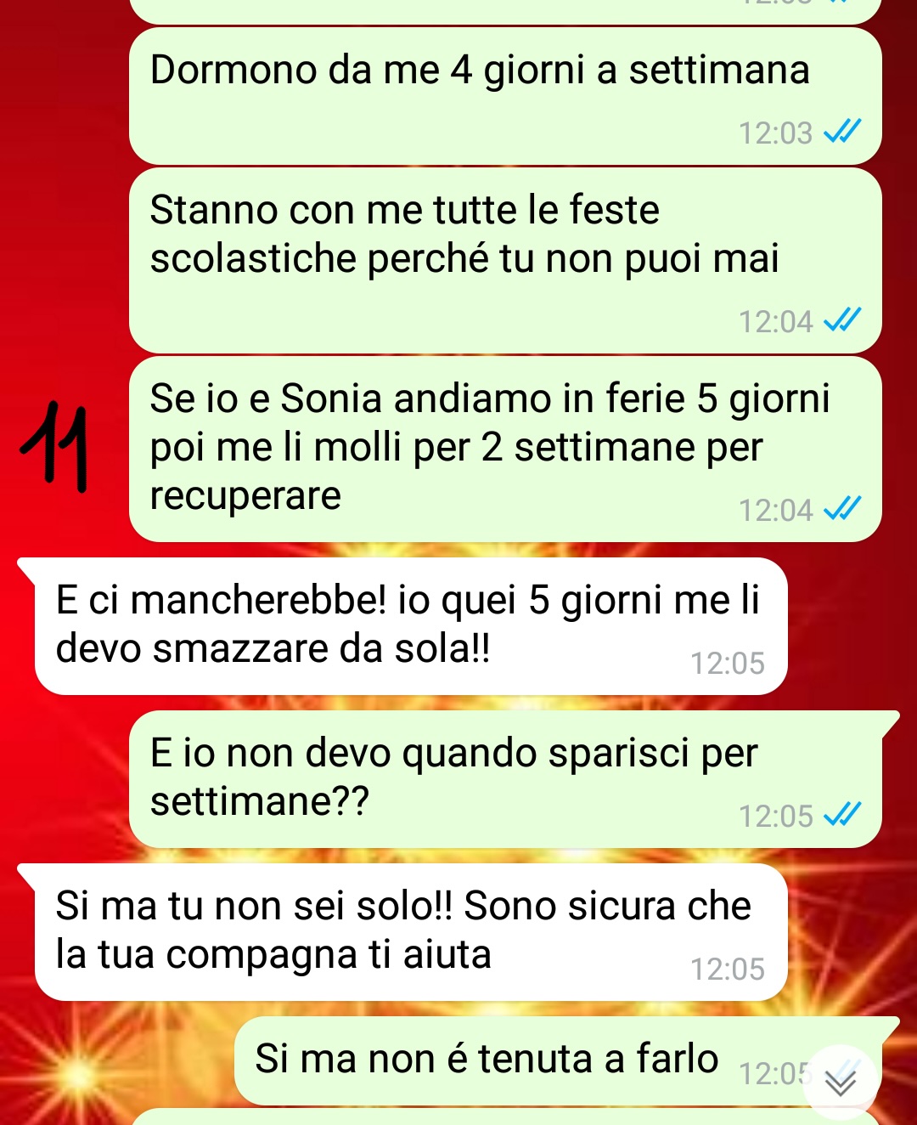Viewport: 917px width, 1125px height.
Task: Tap the handwritten '11' annotation mark
Action: click(56, 447)
